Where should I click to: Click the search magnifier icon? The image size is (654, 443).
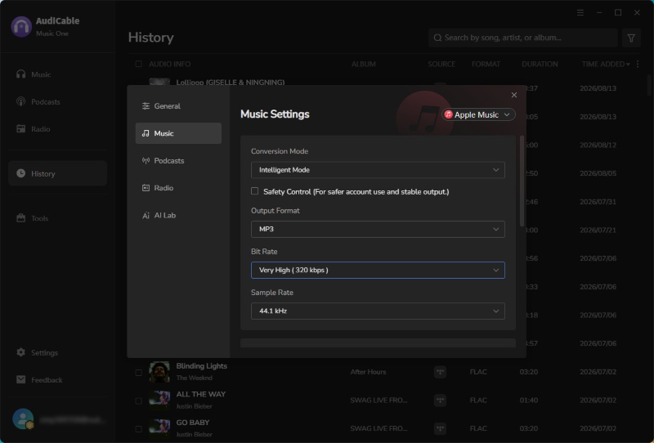point(437,38)
